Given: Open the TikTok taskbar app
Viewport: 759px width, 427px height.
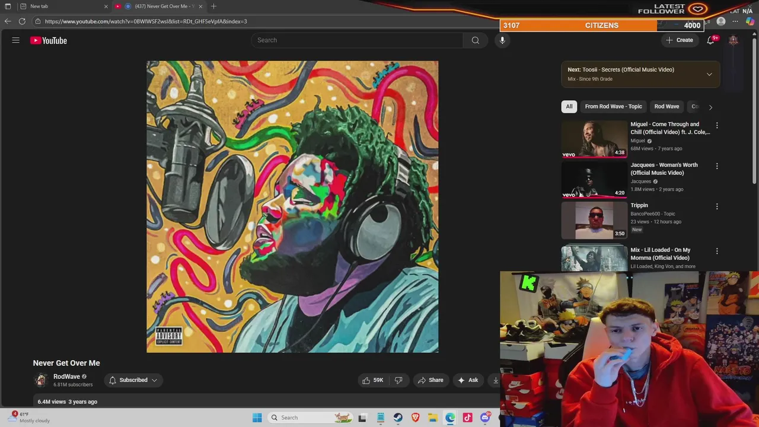Looking at the screenshot, I should (467, 418).
